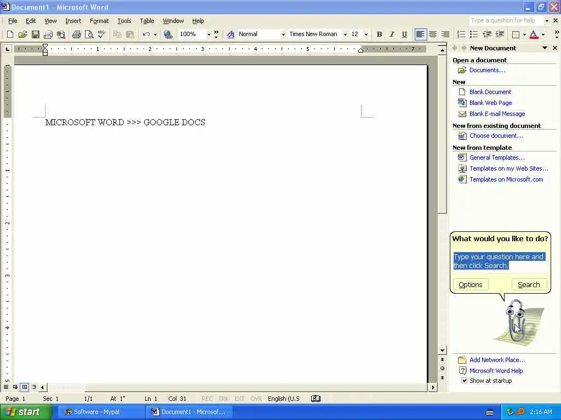Click the Documents... link
This screenshot has height=420, width=561.
coord(487,70)
